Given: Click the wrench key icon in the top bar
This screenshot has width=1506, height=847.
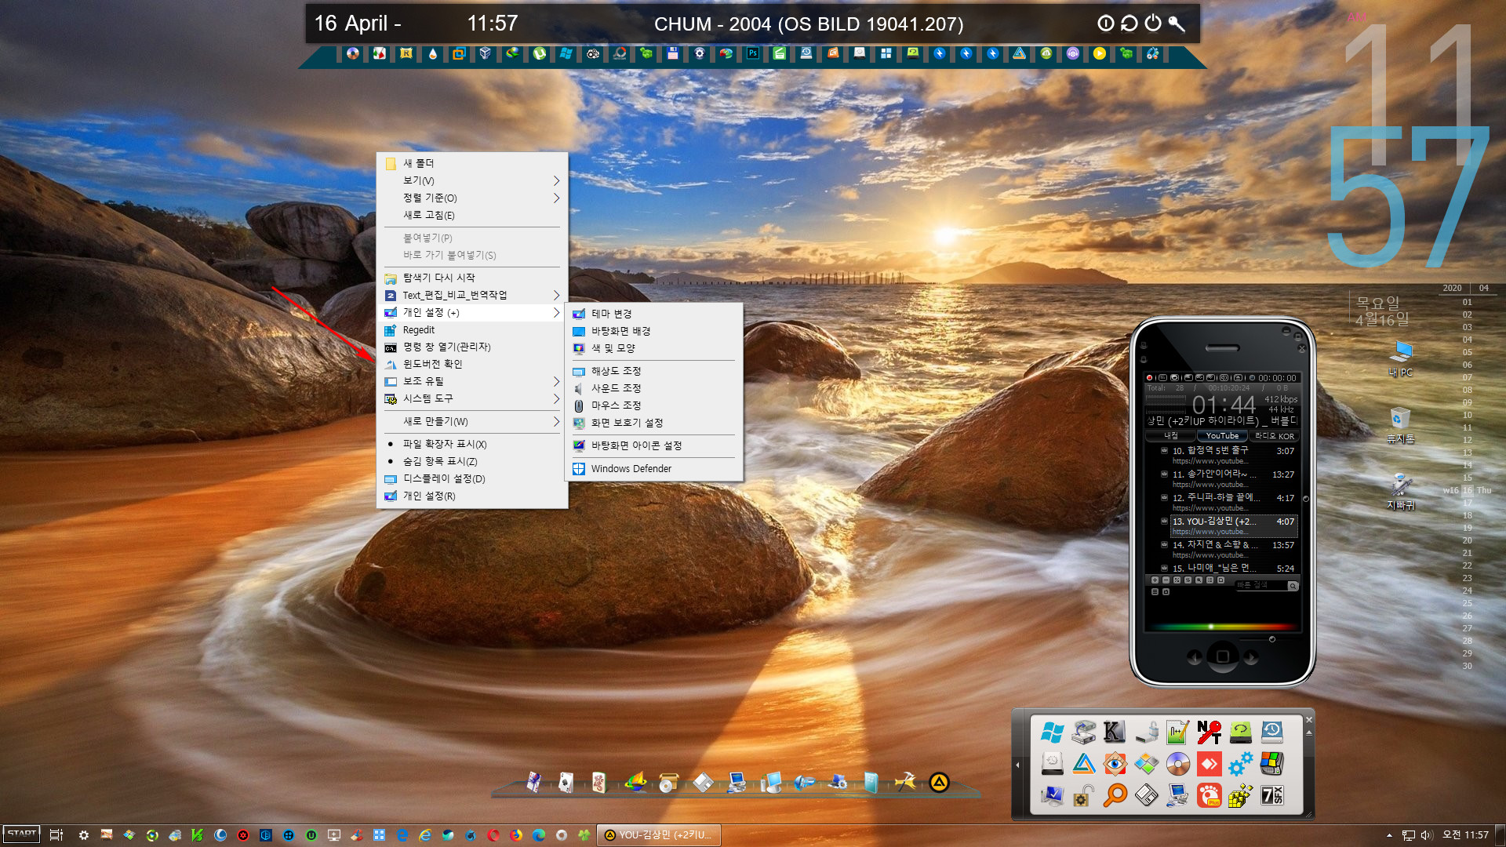Looking at the screenshot, I should click(1177, 24).
